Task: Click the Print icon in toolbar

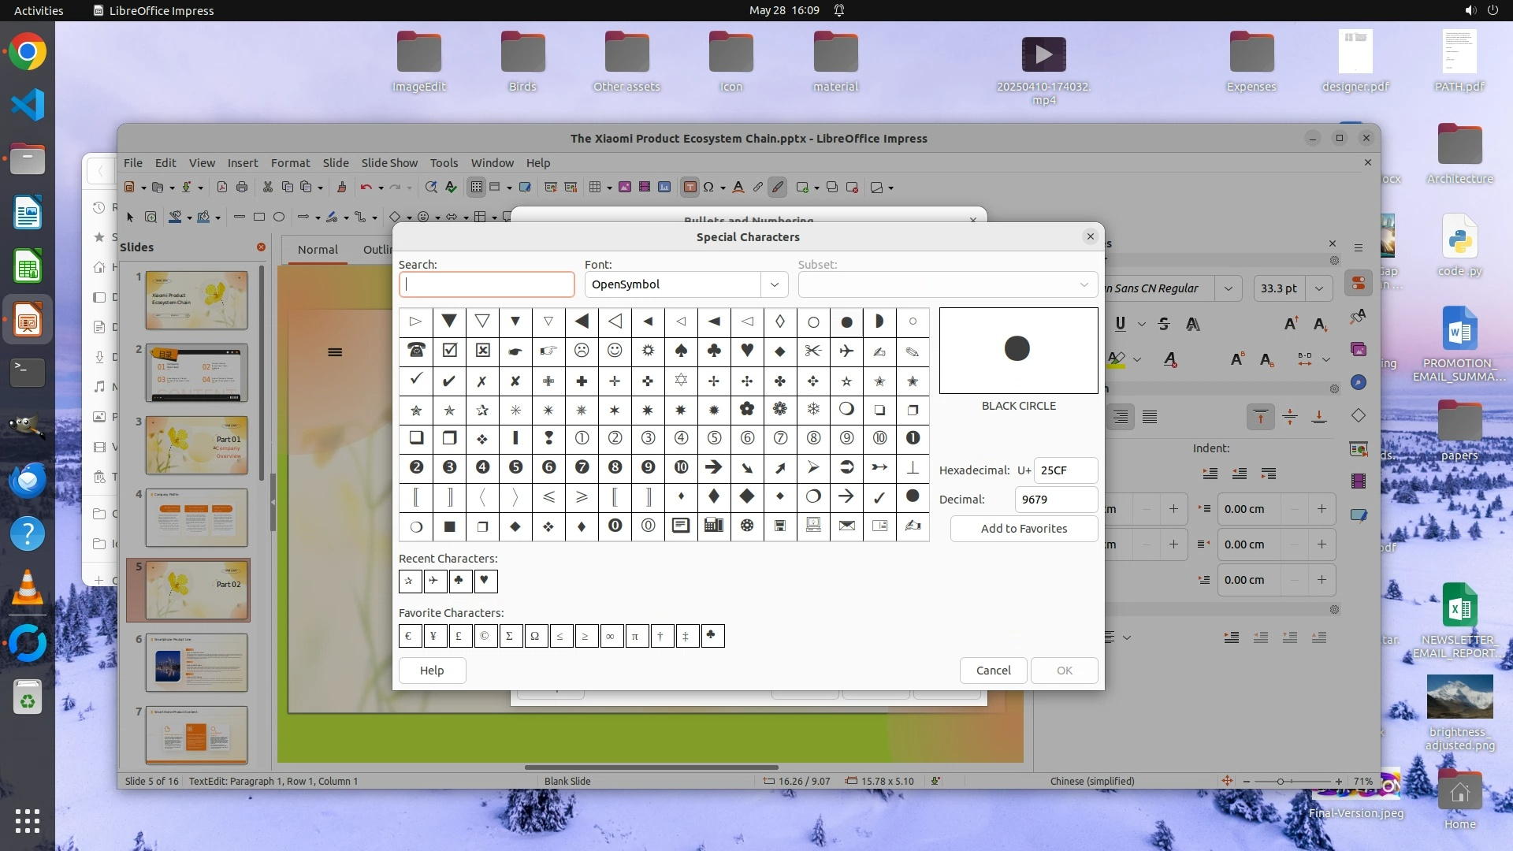Action: (242, 188)
